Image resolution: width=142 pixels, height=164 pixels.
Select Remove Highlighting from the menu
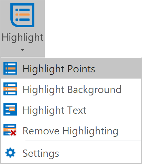71,130
